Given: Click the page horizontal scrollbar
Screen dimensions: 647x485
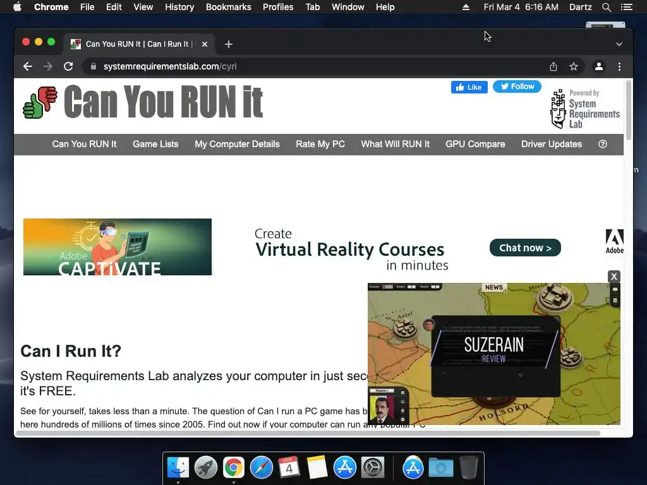Looking at the screenshot, I should [308, 433].
